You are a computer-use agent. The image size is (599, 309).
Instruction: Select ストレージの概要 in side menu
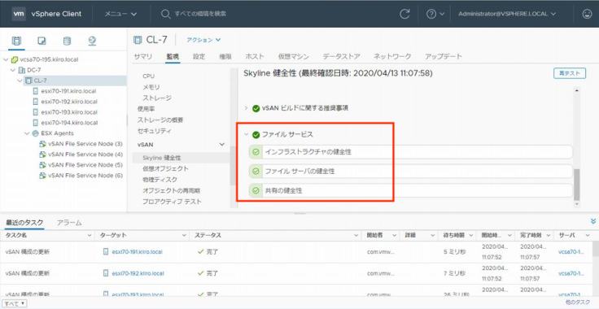pyautogui.click(x=160, y=120)
